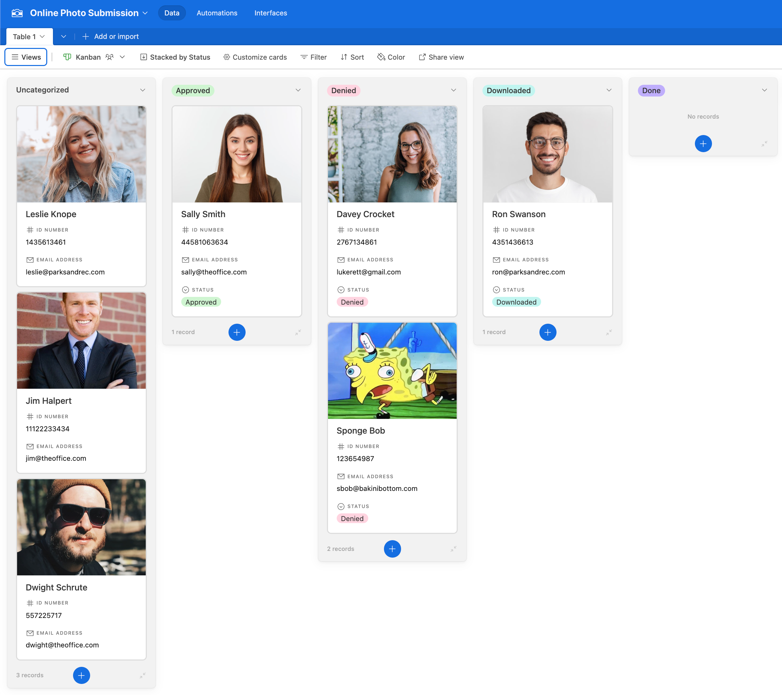Viewport: 782px width, 695px height.
Task: Expand the Uncategorized stack menu
Action: coord(143,90)
